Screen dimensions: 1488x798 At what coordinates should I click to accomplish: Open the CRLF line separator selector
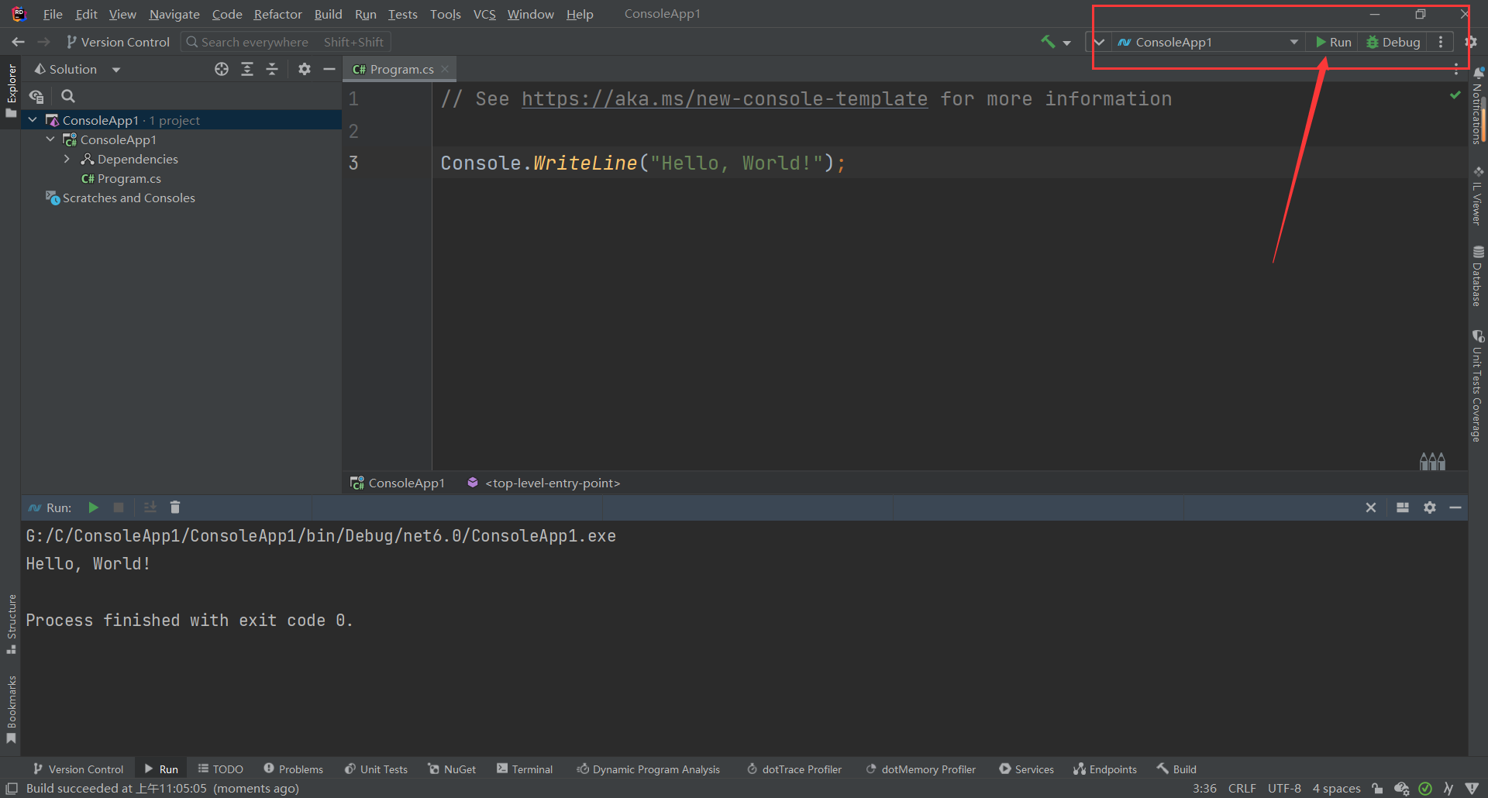click(1242, 789)
